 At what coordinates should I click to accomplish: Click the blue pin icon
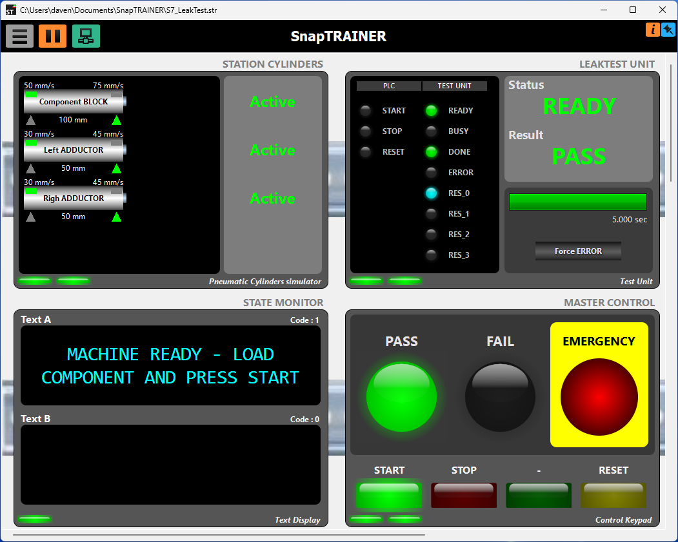668,30
